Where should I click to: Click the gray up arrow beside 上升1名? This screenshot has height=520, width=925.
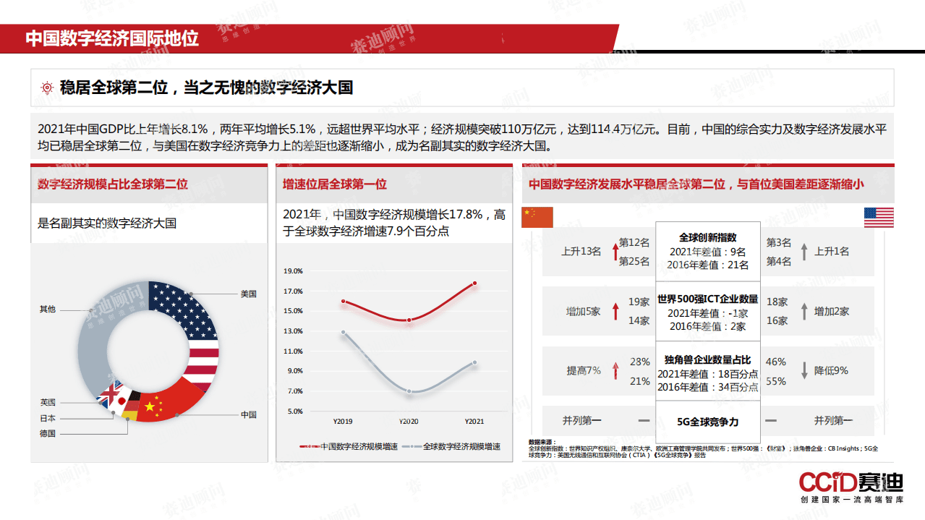coord(803,250)
